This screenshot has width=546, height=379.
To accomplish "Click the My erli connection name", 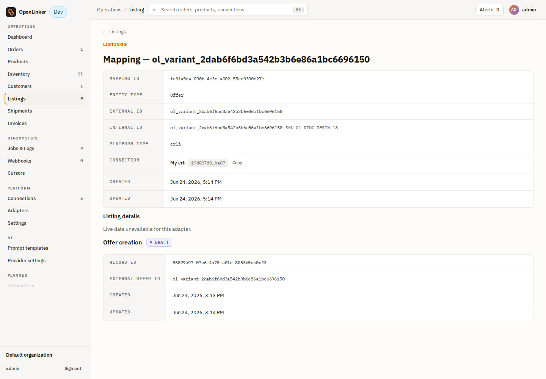I will coord(178,163).
